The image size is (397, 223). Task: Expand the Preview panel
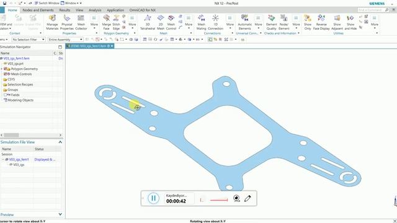point(60,214)
